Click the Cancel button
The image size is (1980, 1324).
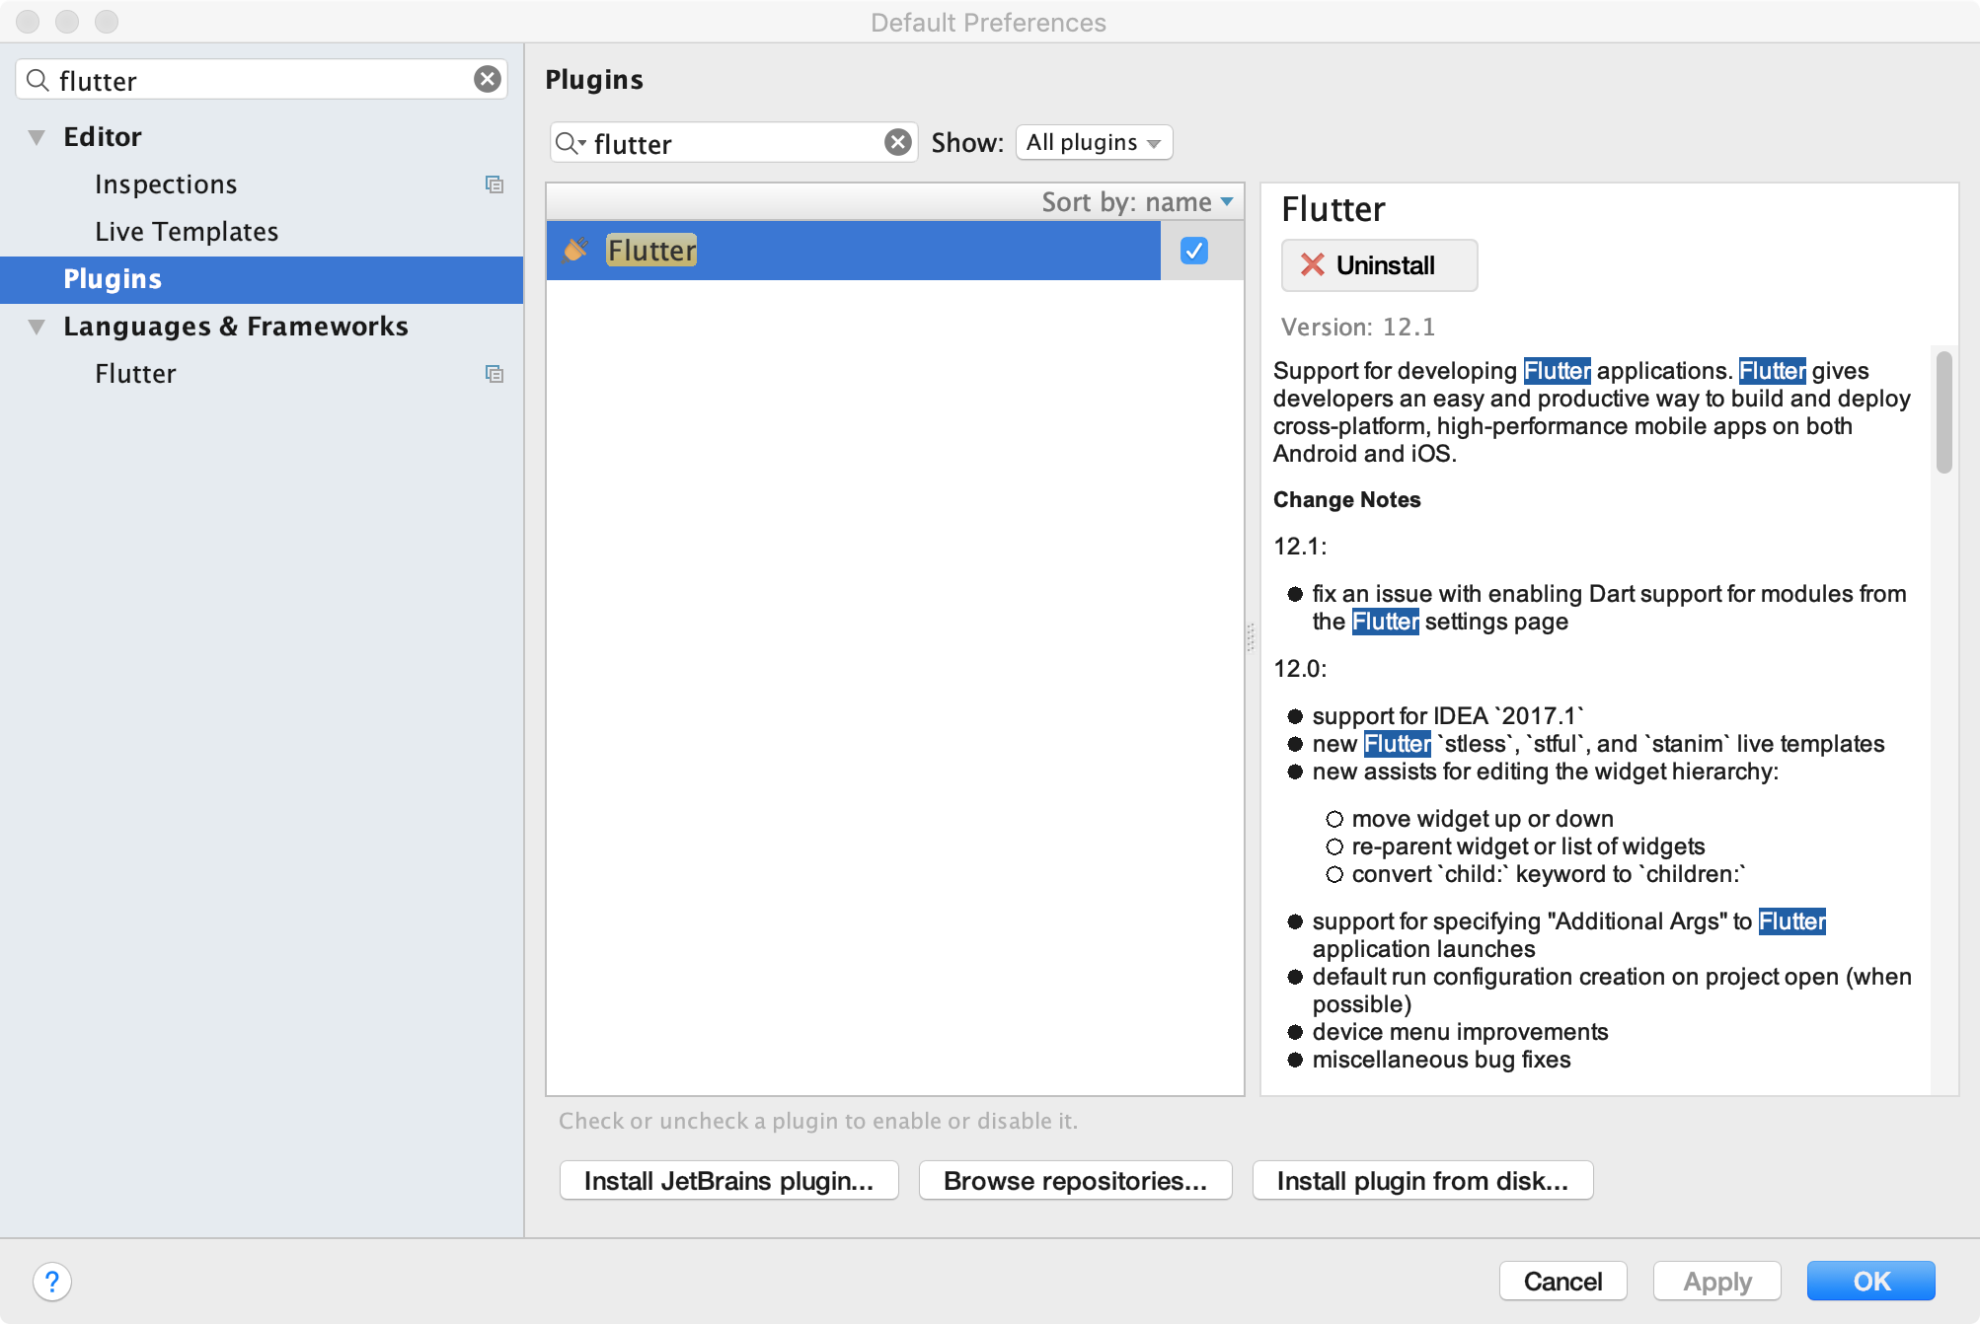click(x=1562, y=1282)
